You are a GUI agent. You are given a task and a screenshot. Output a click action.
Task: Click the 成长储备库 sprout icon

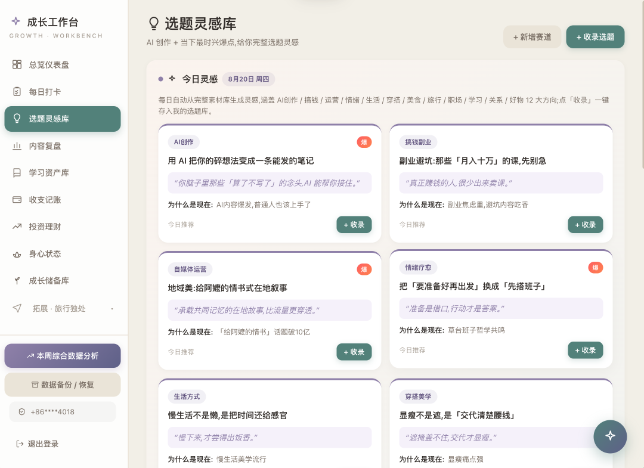click(17, 281)
